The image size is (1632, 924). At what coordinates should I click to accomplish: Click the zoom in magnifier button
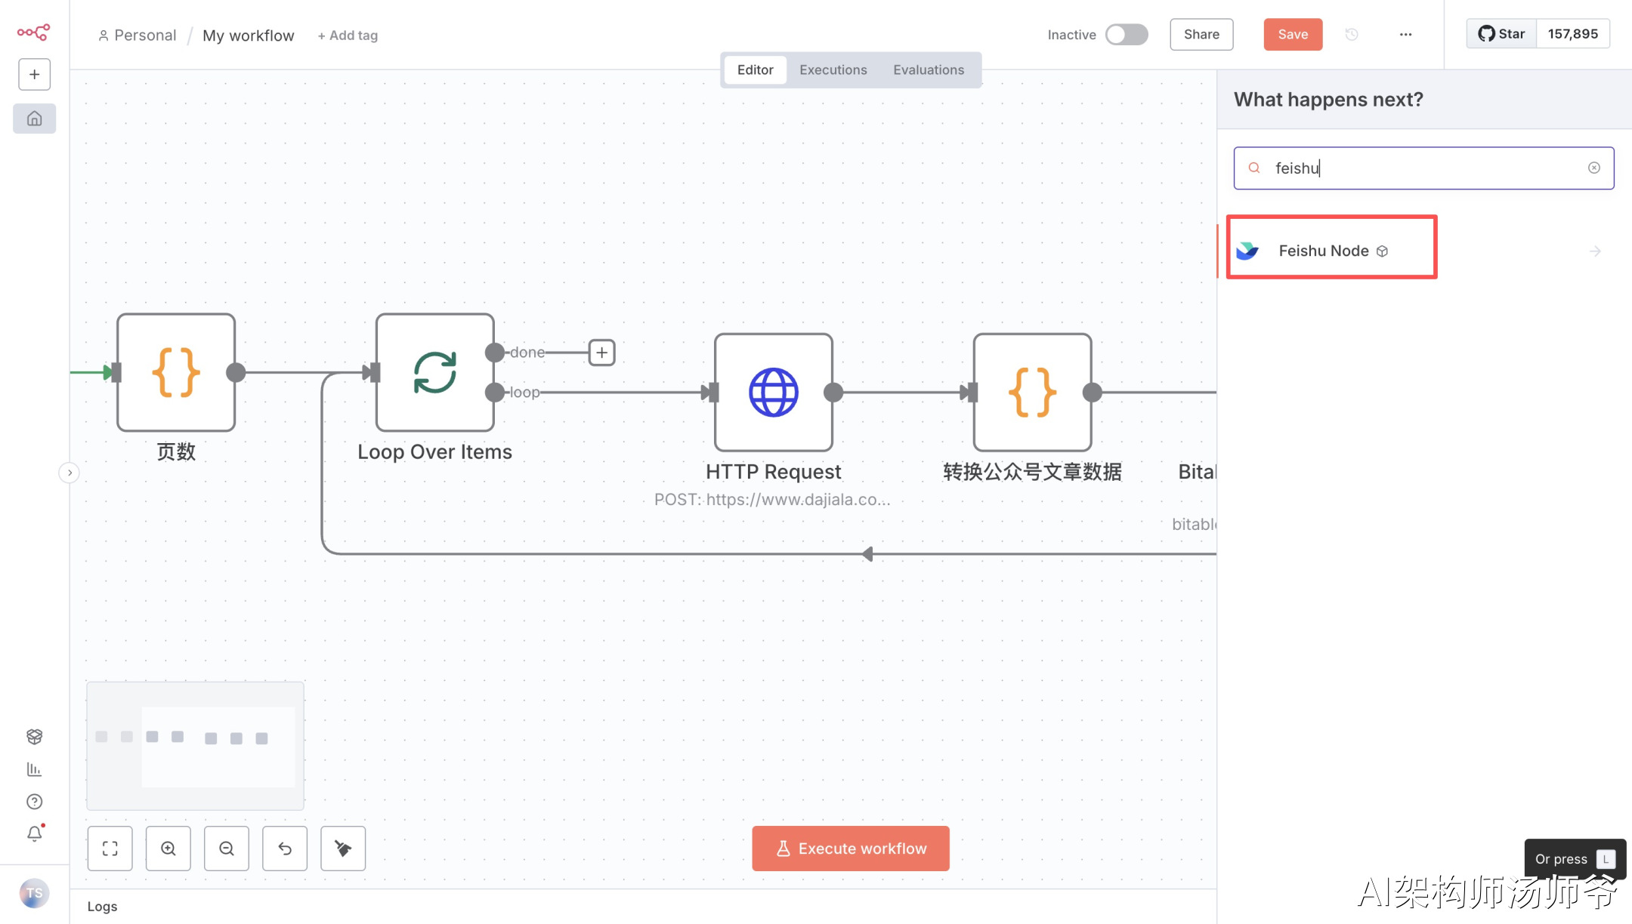(x=168, y=849)
